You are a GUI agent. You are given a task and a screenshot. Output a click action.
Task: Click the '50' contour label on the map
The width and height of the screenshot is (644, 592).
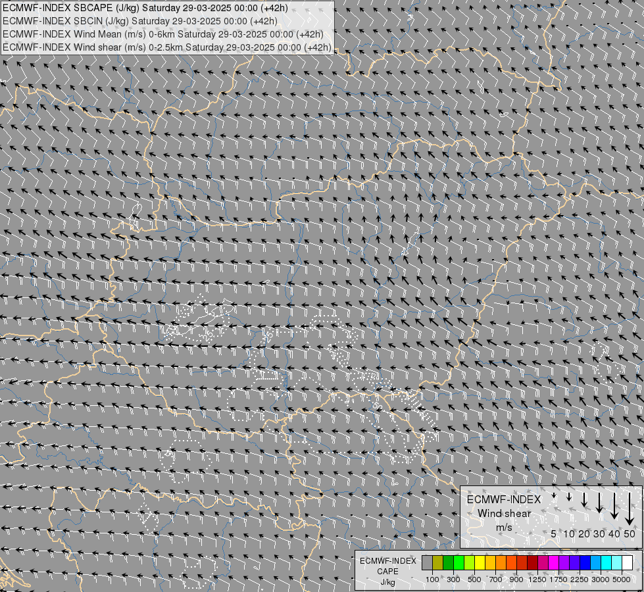378,406
